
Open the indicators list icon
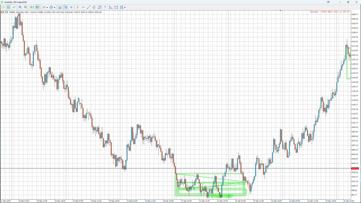44,8
